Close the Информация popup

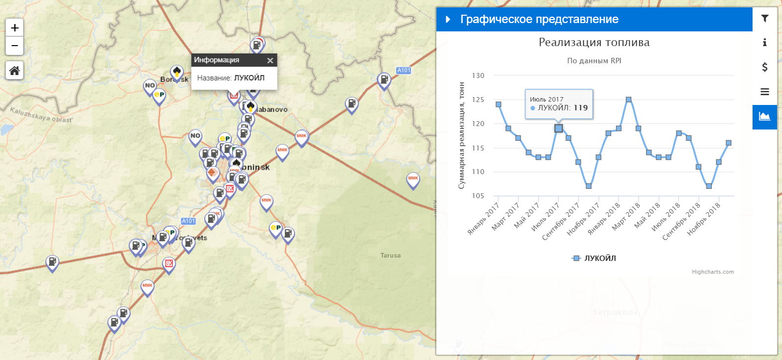click(x=270, y=60)
